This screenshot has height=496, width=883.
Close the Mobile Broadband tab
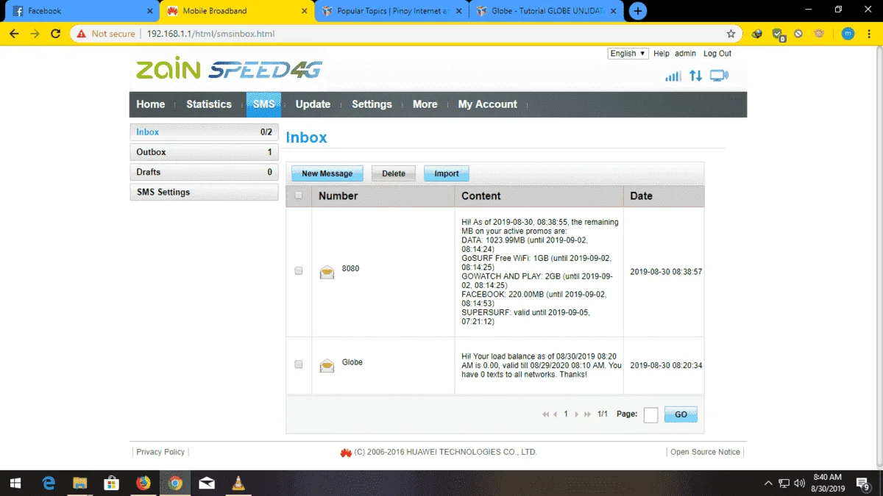[x=303, y=11]
